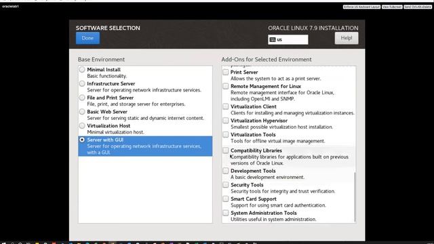Check the Virtualization Tools box
434x244 pixels.
tap(226, 135)
